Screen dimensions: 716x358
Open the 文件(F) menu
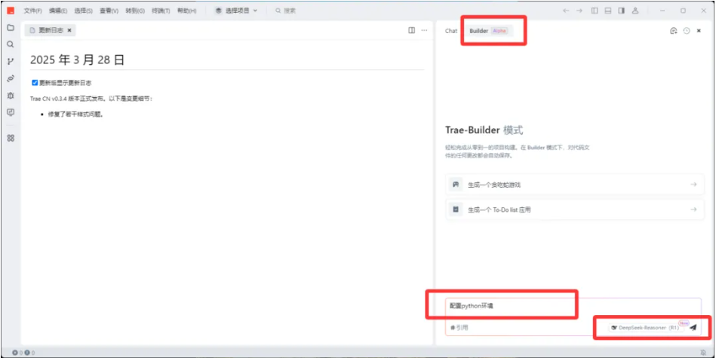pos(33,11)
